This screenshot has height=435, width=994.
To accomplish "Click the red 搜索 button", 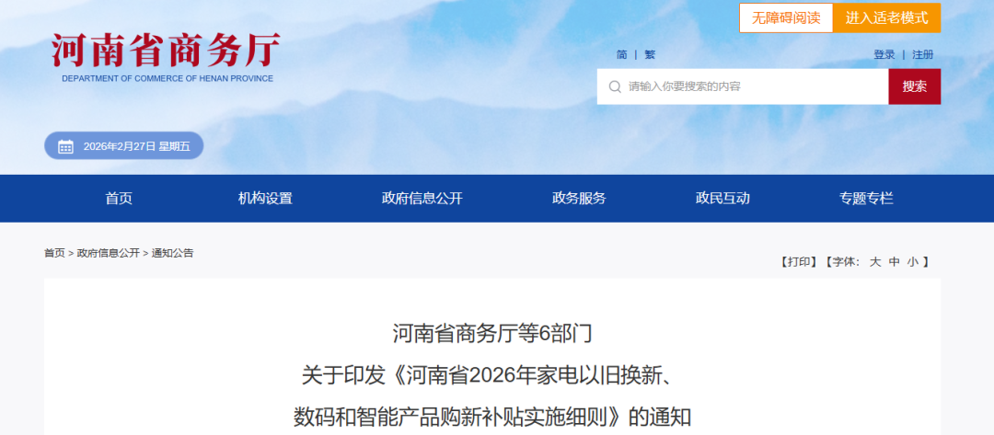I will tap(914, 86).
